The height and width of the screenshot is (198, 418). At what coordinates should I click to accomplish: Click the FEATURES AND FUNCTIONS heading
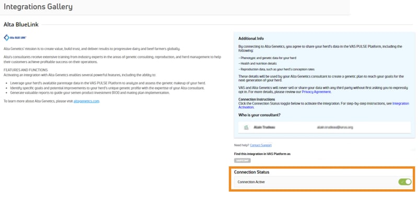coord(26,70)
